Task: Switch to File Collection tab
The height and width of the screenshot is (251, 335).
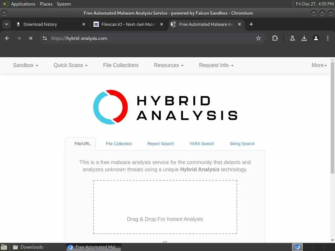Action: [x=119, y=144]
